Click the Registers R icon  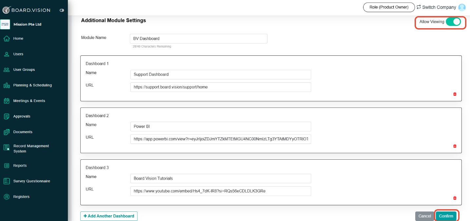[x=7, y=197]
